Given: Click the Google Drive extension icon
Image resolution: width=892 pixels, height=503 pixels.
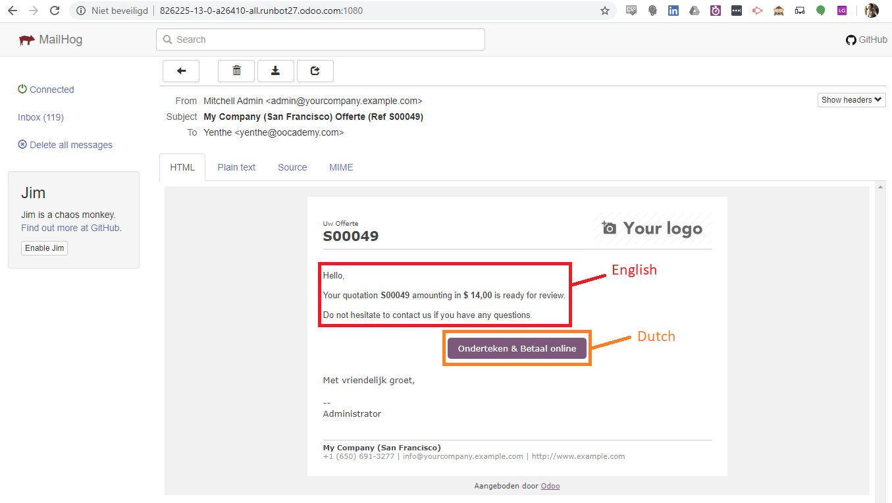Looking at the screenshot, I should 695,10.
